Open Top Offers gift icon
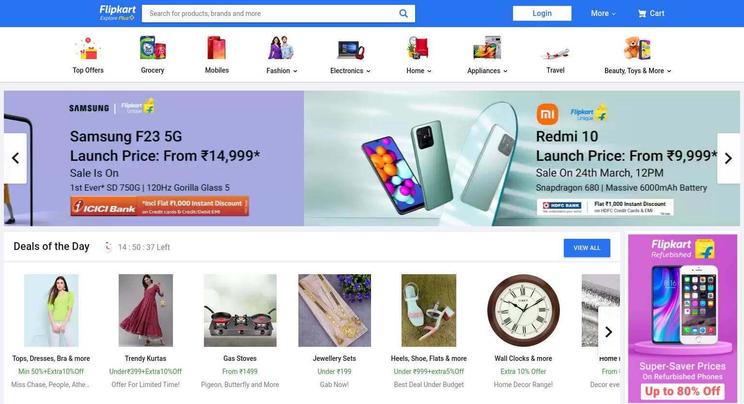Image resolution: width=744 pixels, height=404 pixels. [88, 48]
